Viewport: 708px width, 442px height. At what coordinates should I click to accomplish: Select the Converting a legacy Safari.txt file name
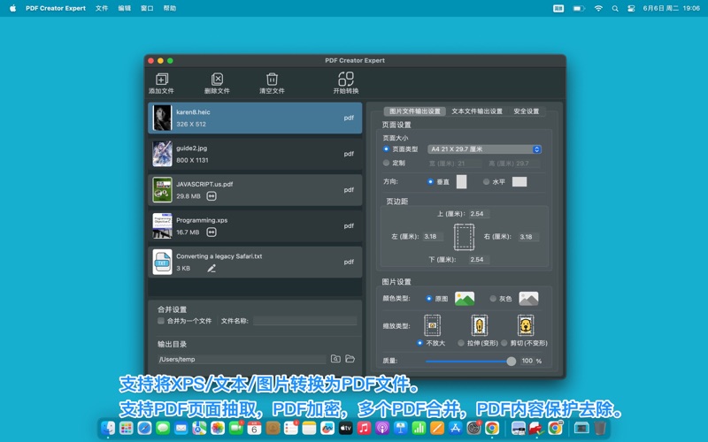coord(219,256)
